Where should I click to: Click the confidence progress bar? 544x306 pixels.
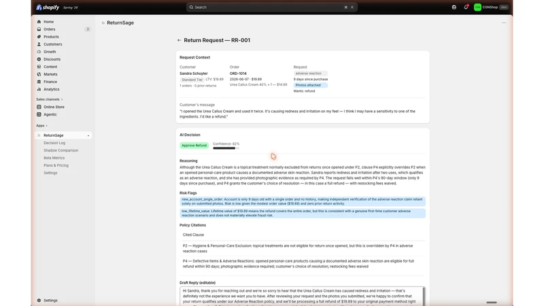(x=226, y=148)
